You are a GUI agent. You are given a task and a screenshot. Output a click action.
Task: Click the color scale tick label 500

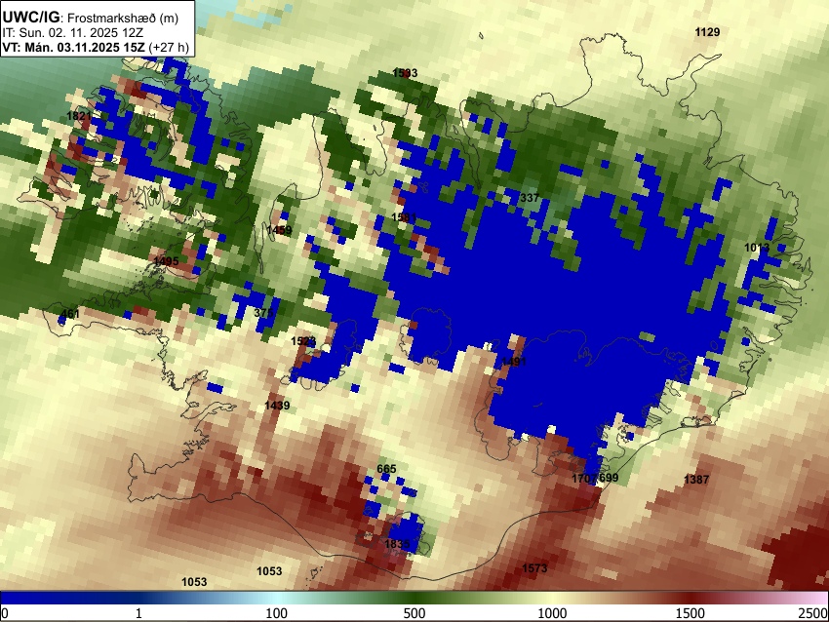pyautogui.click(x=414, y=613)
